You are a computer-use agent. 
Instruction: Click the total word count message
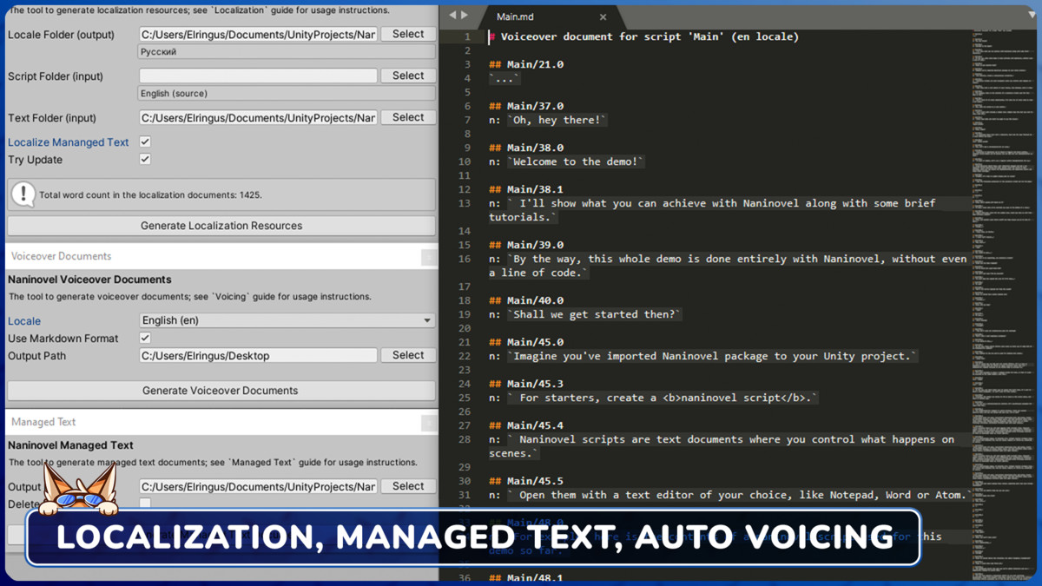point(150,195)
